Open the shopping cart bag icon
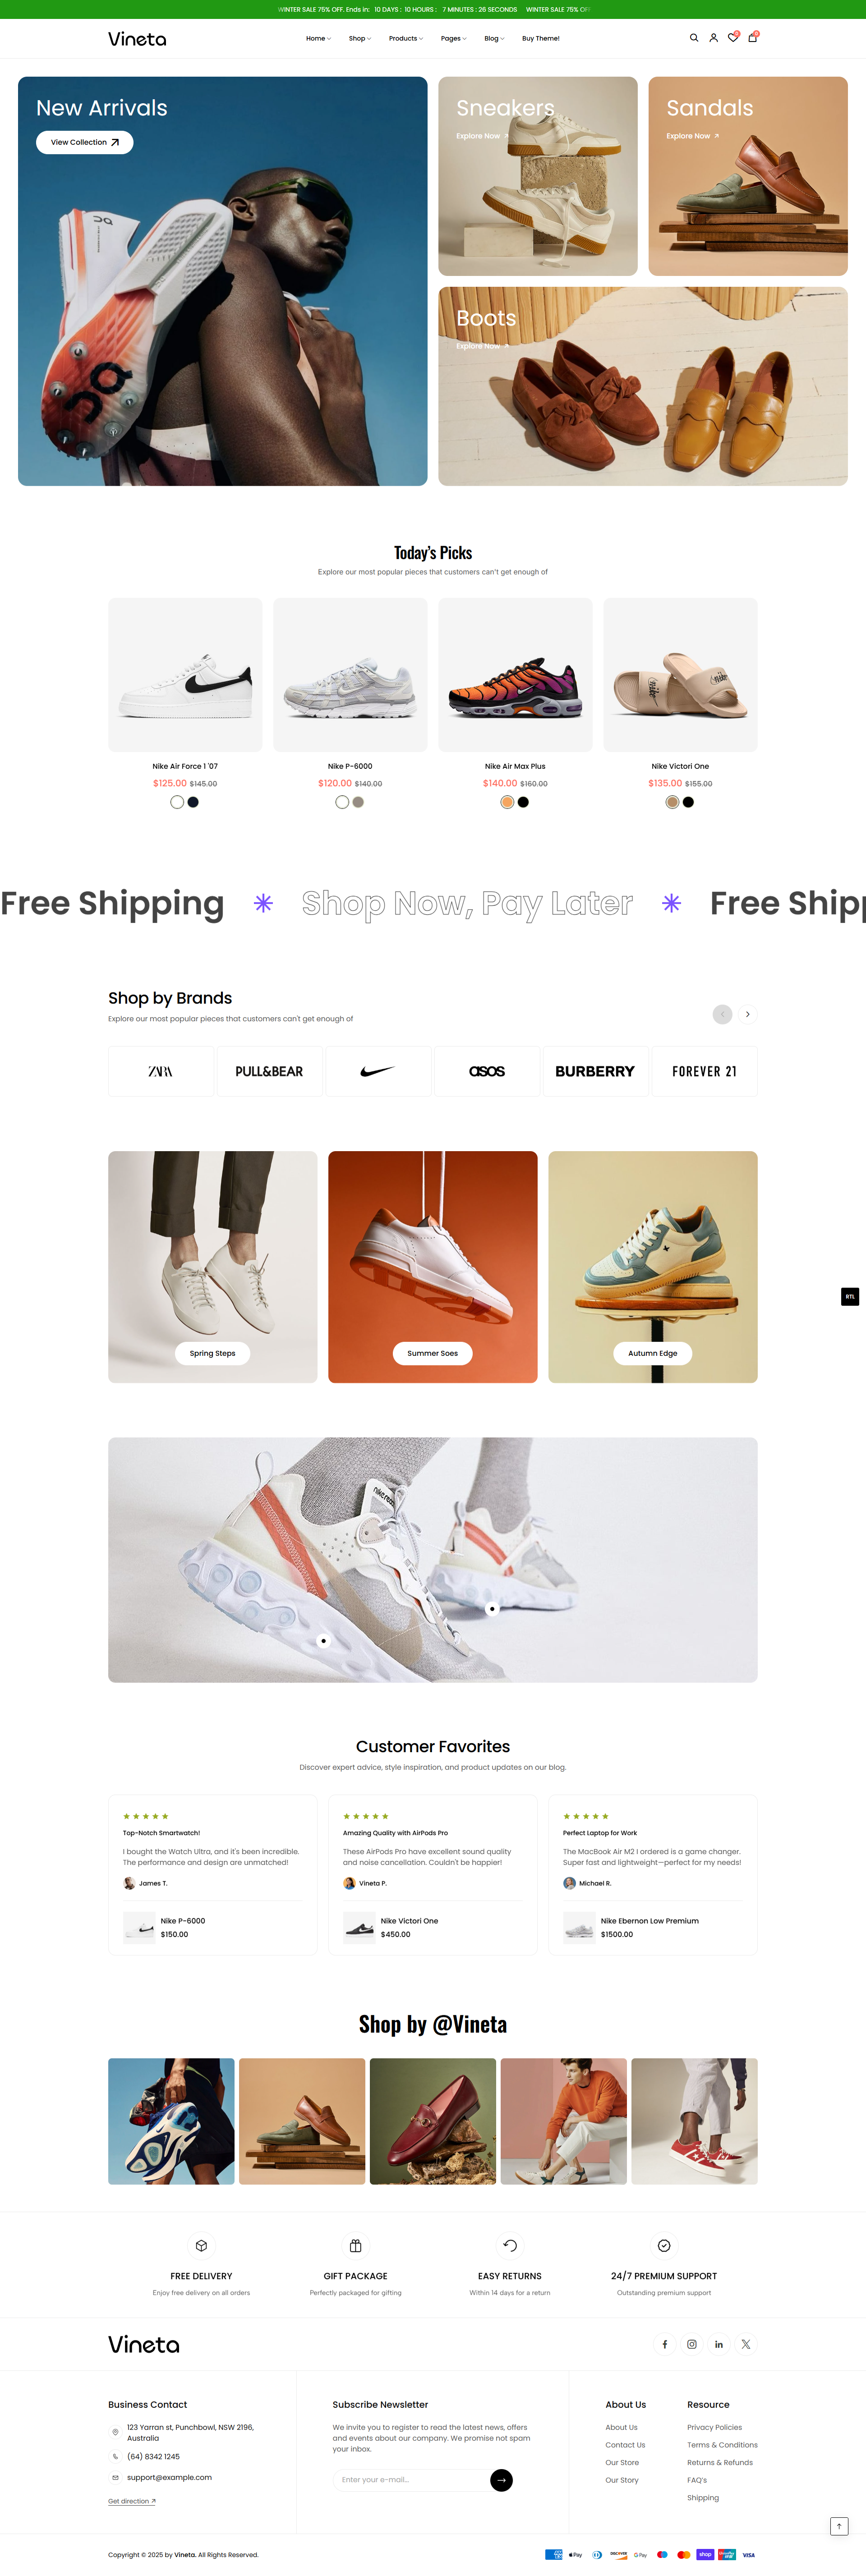 [753, 38]
